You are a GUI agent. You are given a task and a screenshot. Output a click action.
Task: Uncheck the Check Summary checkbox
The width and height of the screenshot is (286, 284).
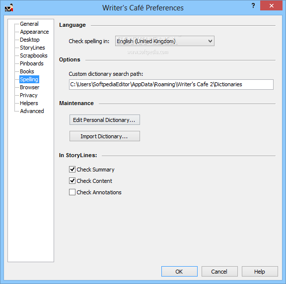[72, 170]
